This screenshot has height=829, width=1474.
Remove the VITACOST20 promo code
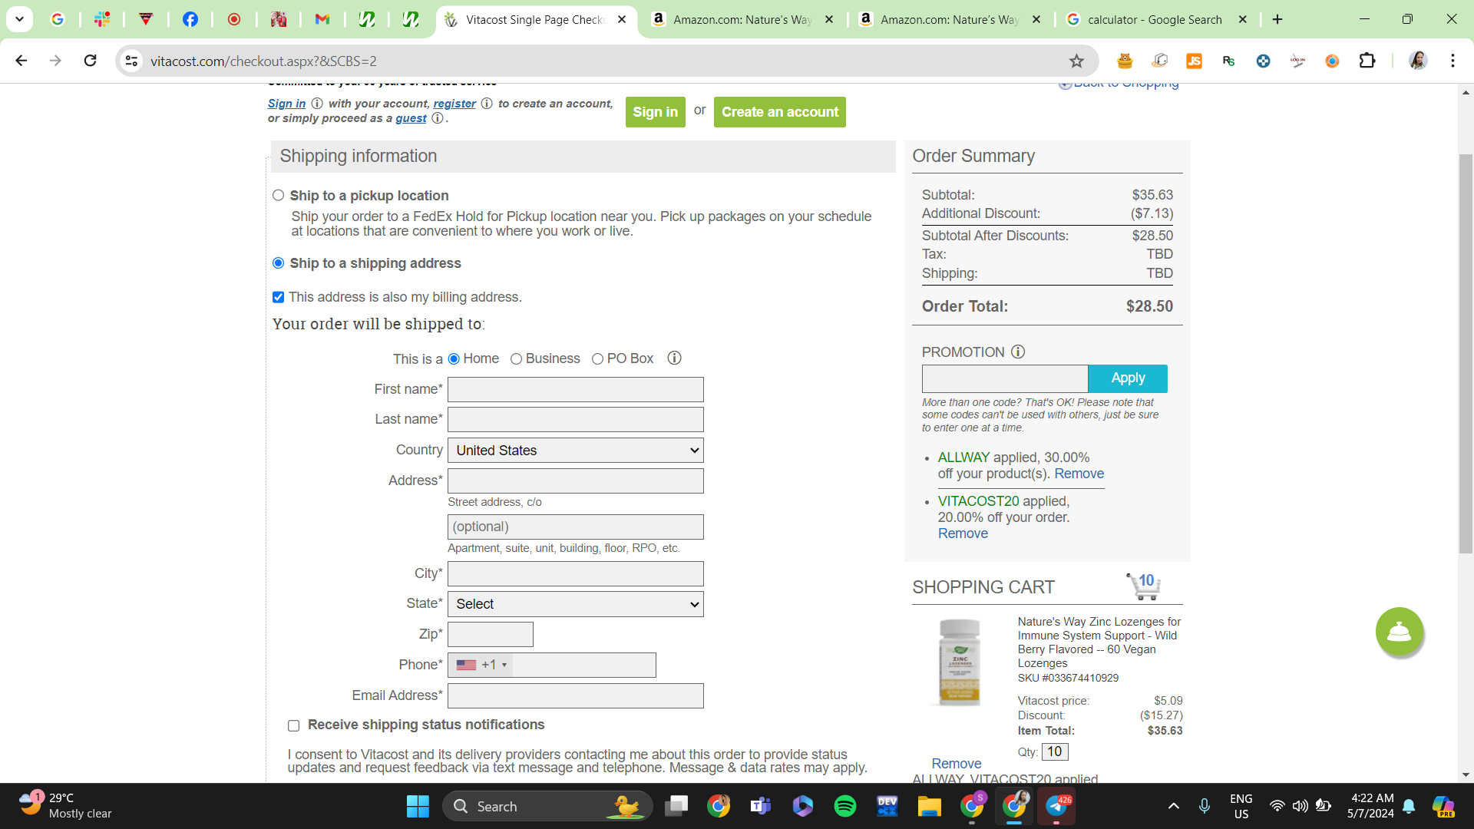tap(963, 533)
